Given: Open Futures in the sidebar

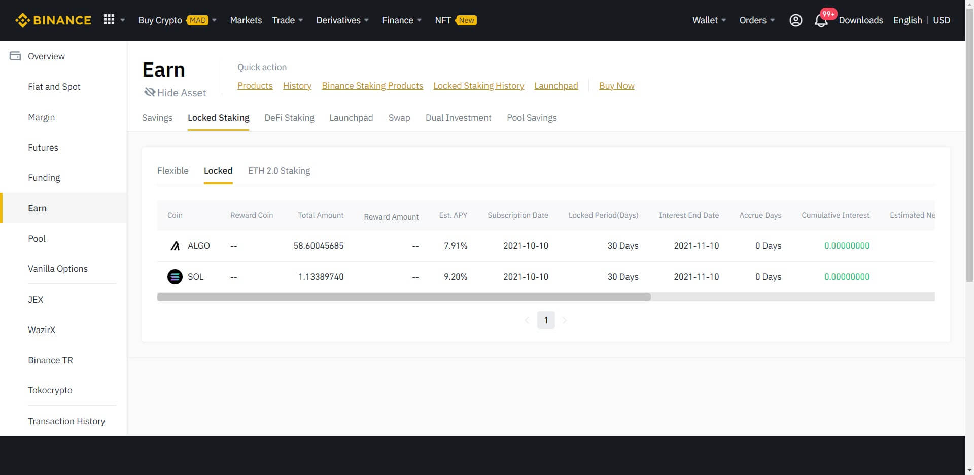Looking at the screenshot, I should pyautogui.click(x=43, y=148).
